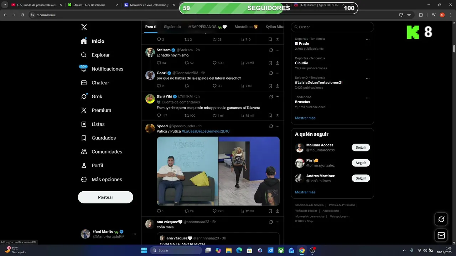Click the Buscar search field on X
The height and width of the screenshot is (256, 456).
[x=332, y=27]
